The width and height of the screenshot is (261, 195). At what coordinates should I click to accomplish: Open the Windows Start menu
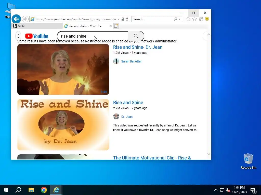(x=6, y=190)
